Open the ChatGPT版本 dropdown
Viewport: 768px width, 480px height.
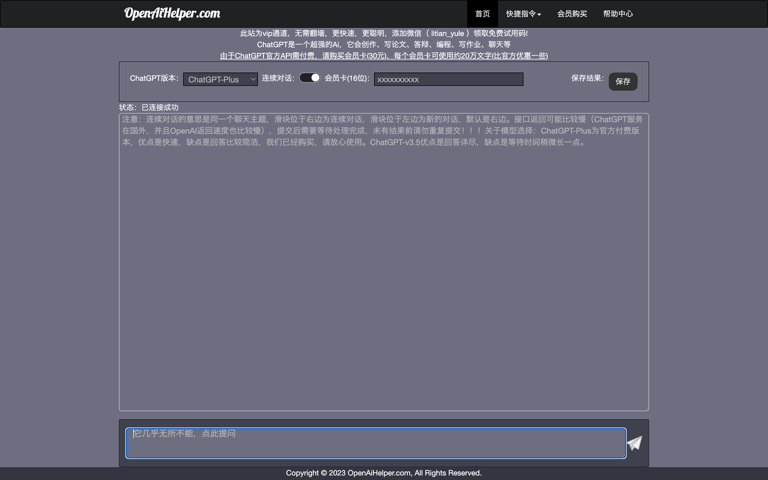pos(220,79)
